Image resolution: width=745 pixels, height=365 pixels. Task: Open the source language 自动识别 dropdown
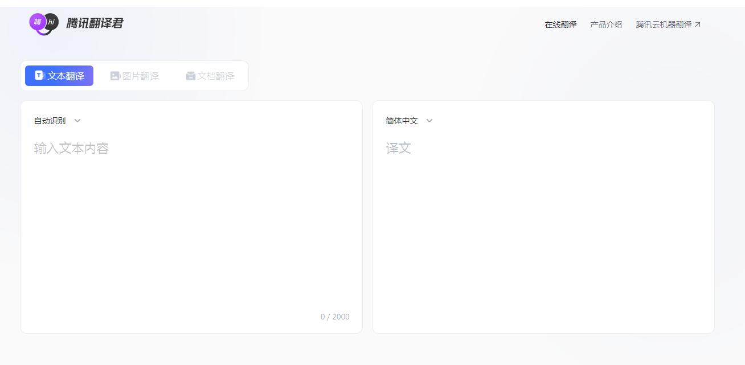tap(57, 121)
